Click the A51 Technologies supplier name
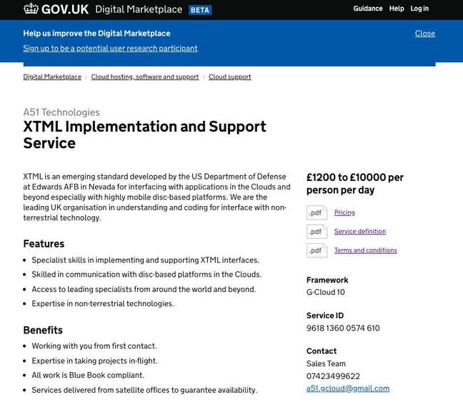463x407 pixels. tap(61, 112)
